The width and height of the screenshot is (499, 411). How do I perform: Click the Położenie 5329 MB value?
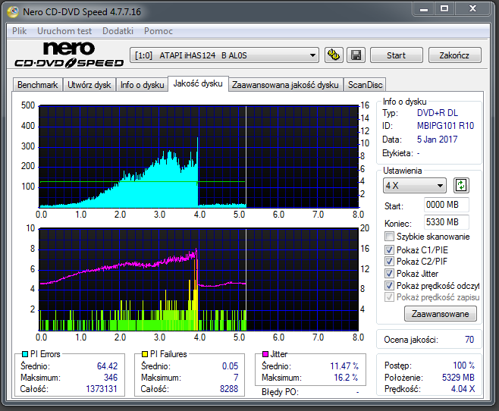point(458,378)
